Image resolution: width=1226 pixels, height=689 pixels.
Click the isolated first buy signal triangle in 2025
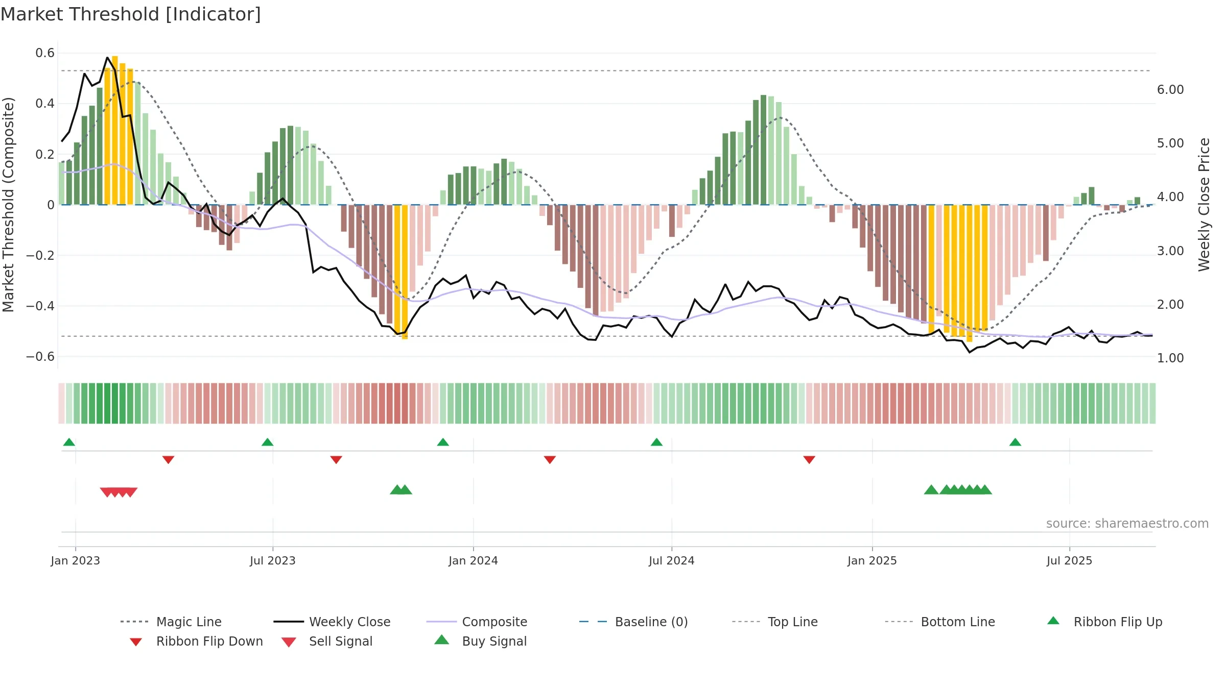(931, 489)
